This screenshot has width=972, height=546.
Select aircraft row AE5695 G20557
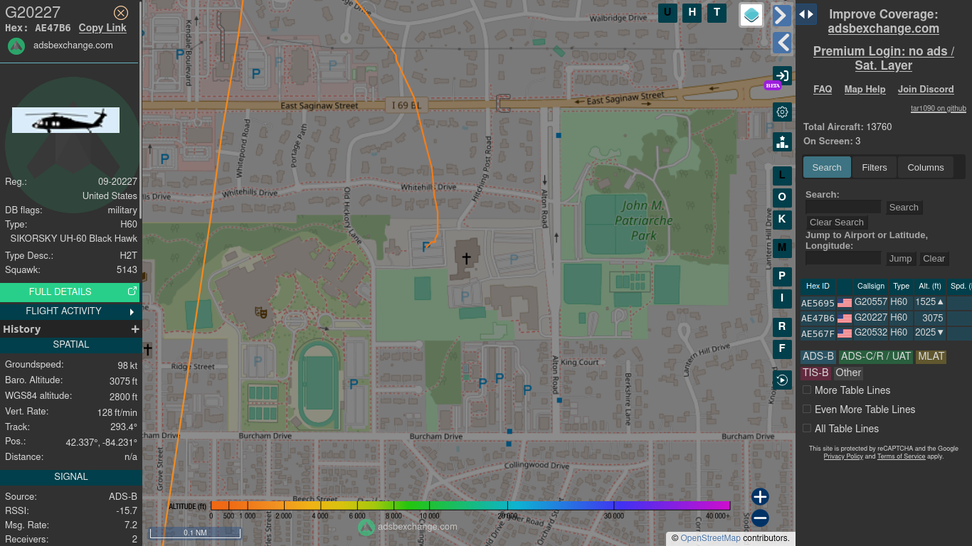886,302
